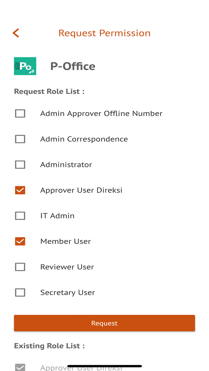This screenshot has height=371, width=209.
Task: Check the Admin Approver Offline Number box
Action: click(20, 114)
